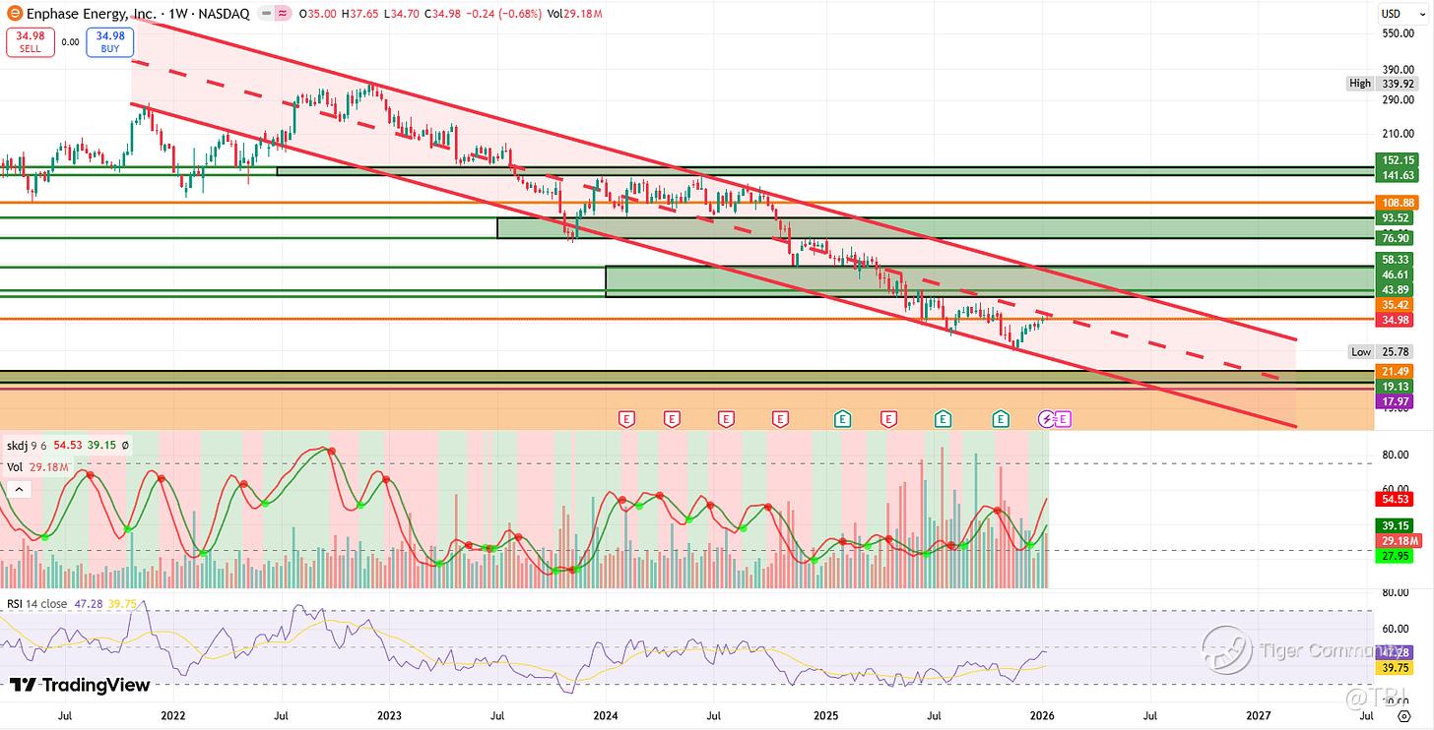Click the green 93.52 price label
This screenshot has width=1434, height=730.
click(1394, 217)
